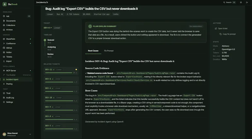Select Confluence source icon
This screenshot has width=252, height=139.
[x=4, y=44]
